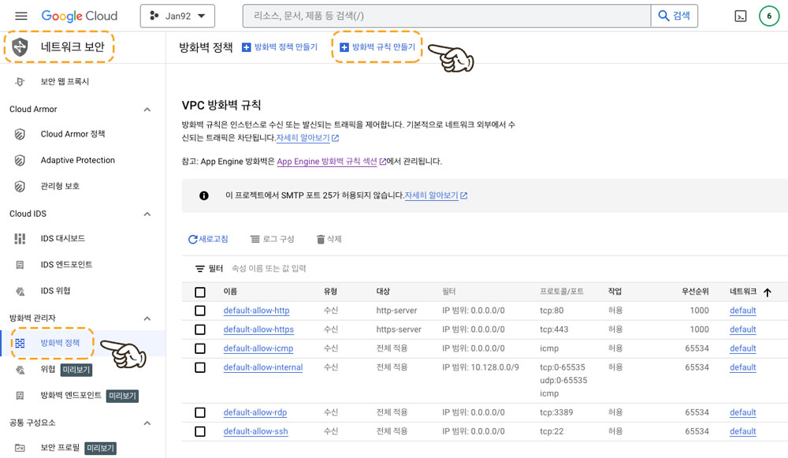Check the default-allow-icmp row checkbox

point(200,348)
